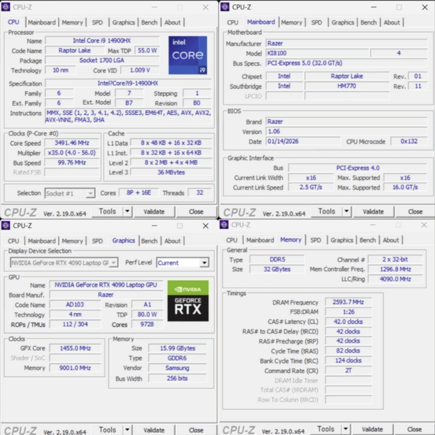Select CPU tab in Mainboard window
This screenshot has height=435, width=435.
[x=233, y=22]
